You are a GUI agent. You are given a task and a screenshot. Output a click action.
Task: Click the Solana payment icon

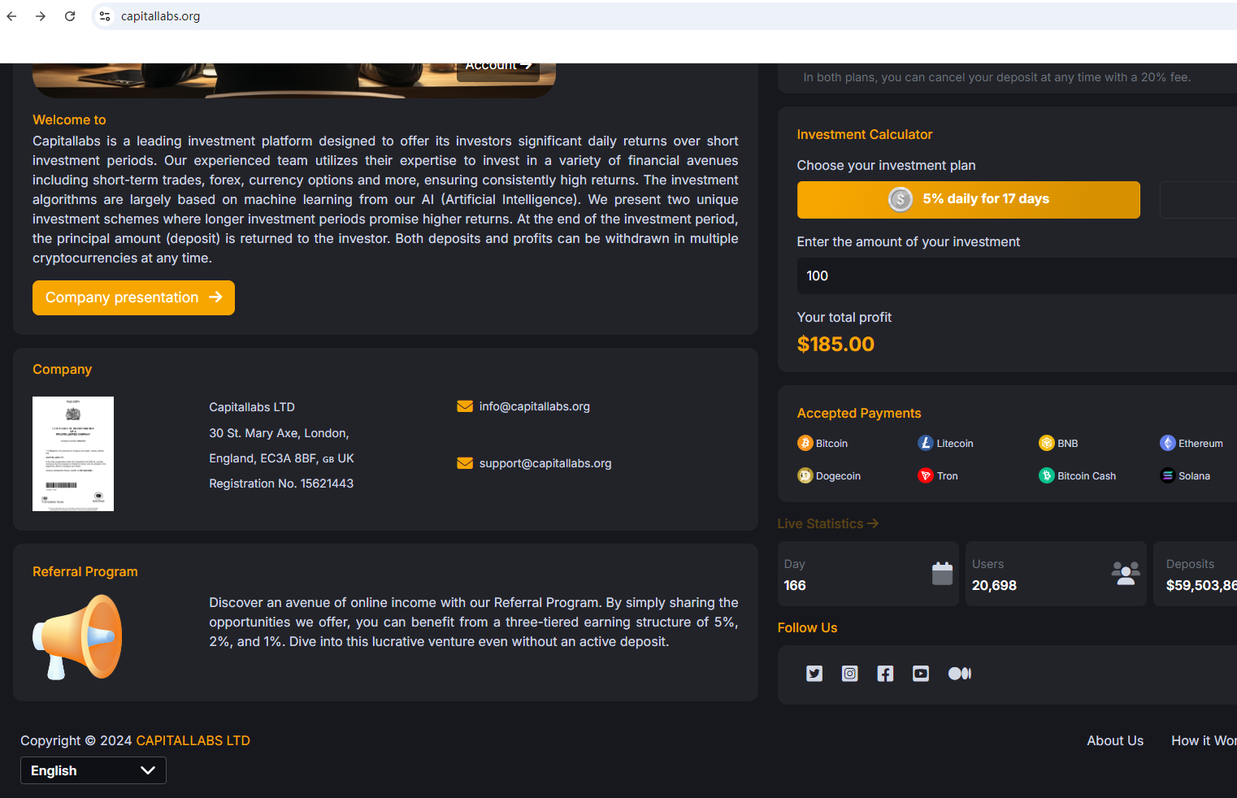click(x=1168, y=475)
